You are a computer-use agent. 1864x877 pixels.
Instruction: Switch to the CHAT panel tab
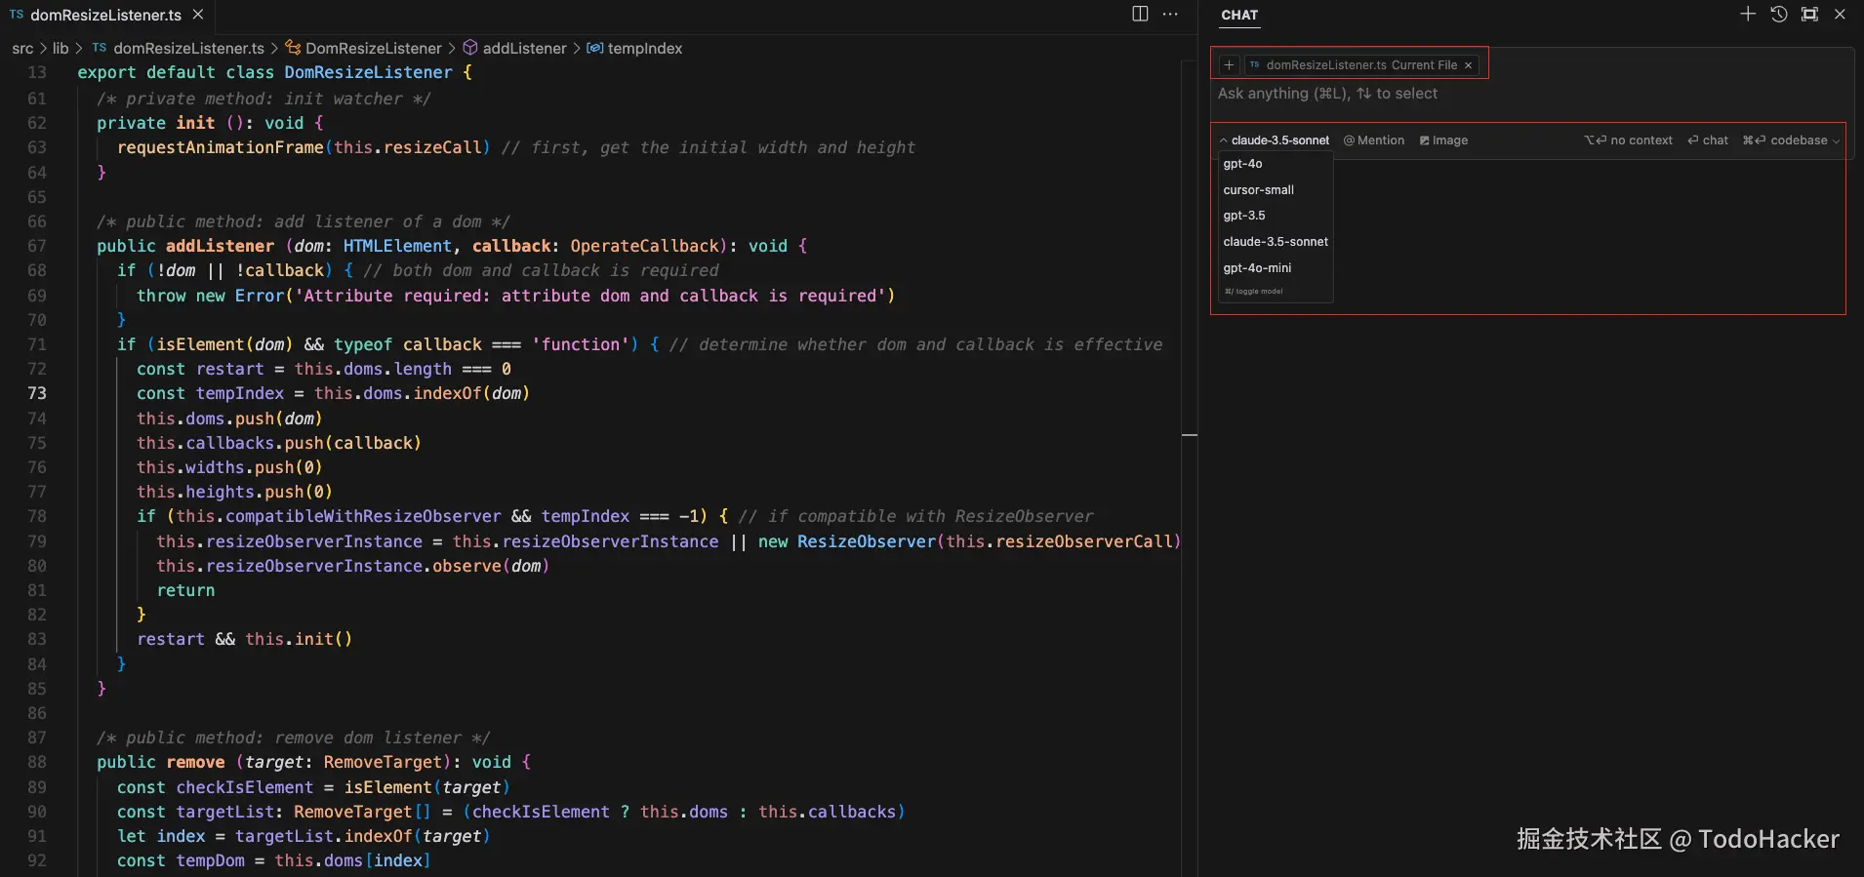pyautogui.click(x=1239, y=16)
